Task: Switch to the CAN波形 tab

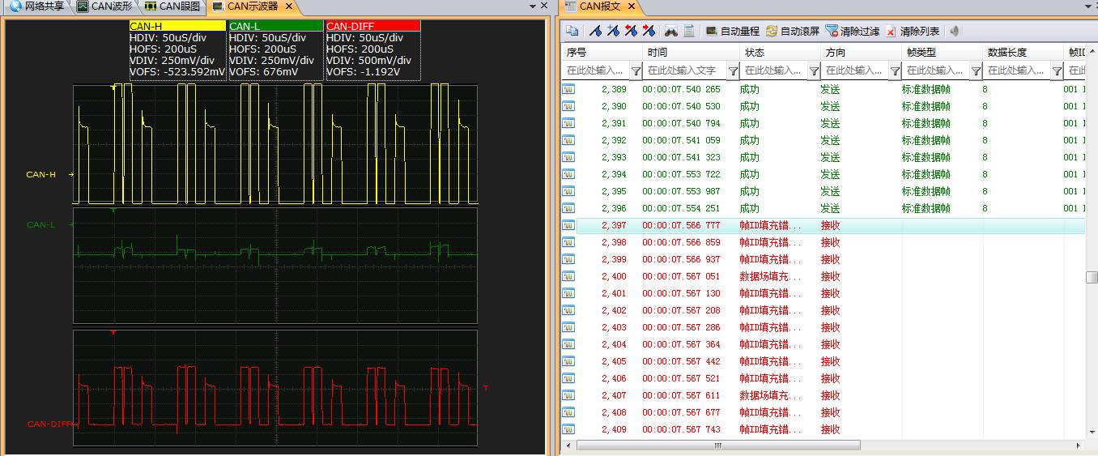Action: click(x=105, y=6)
